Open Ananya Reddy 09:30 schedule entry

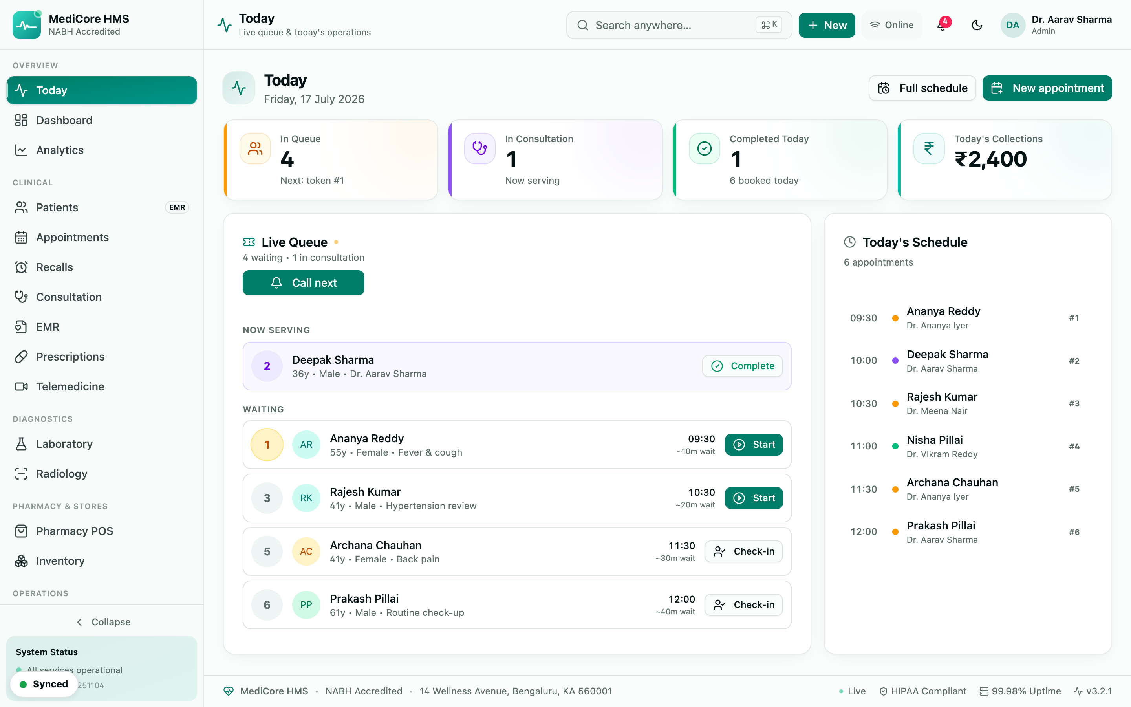click(x=967, y=318)
